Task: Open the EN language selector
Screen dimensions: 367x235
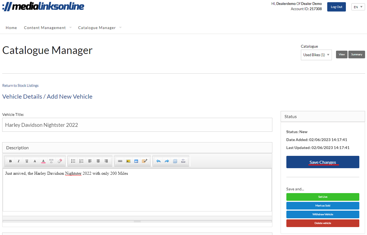Action: 358,7
